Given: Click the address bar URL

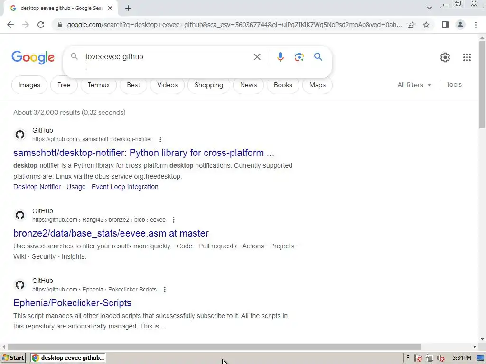Looking at the screenshot, I should [234, 25].
